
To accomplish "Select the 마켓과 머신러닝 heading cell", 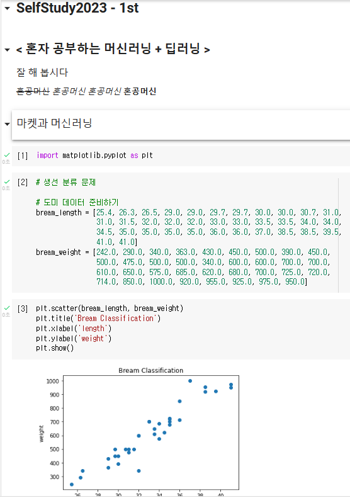I will point(181,125).
